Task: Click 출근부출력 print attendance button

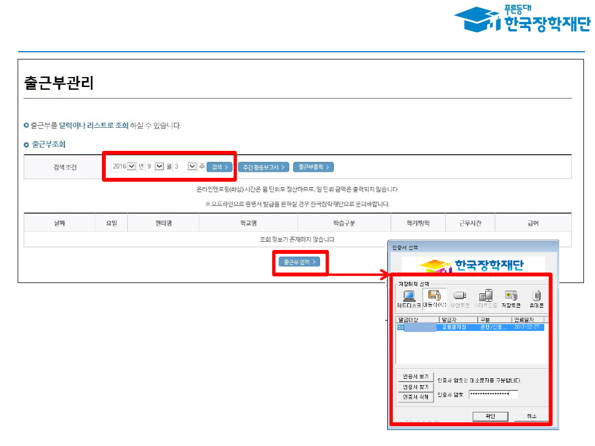Action: tap(313, 167)
